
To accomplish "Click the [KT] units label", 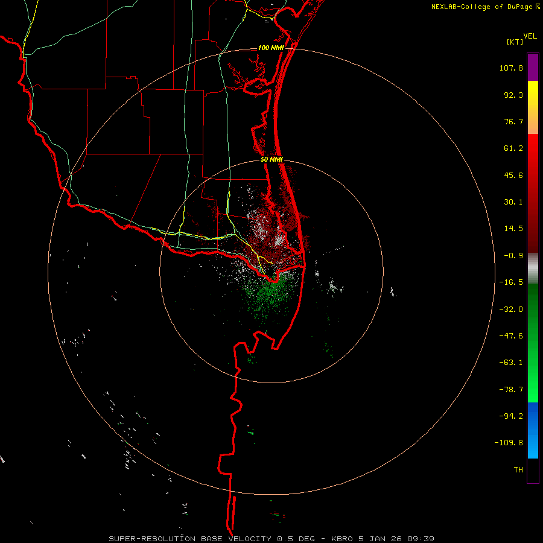I will [x=515, y=42].
